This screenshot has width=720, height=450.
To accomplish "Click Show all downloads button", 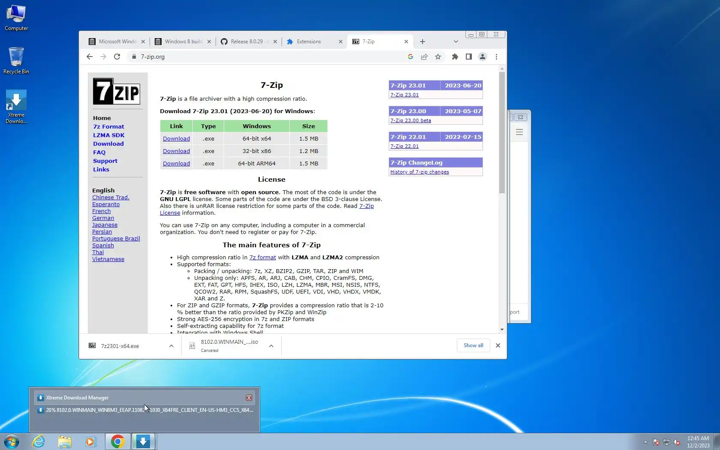I will [x=473, y=345].
